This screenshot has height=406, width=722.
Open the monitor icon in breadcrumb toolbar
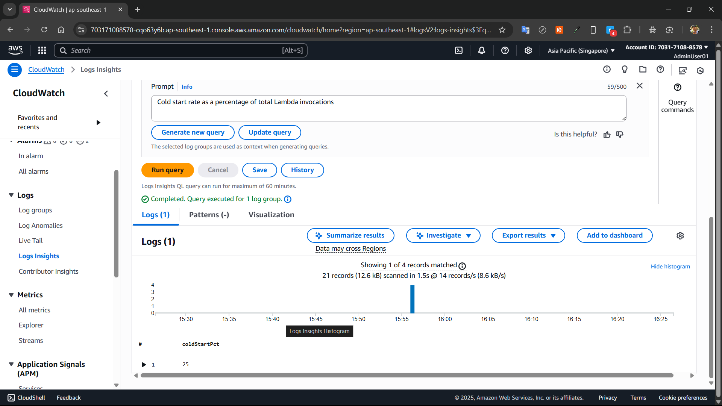tap(682, 70)
